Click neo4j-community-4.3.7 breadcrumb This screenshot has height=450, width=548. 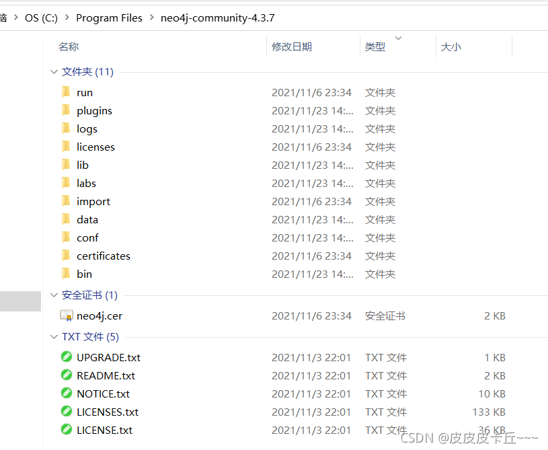point(218,18)
